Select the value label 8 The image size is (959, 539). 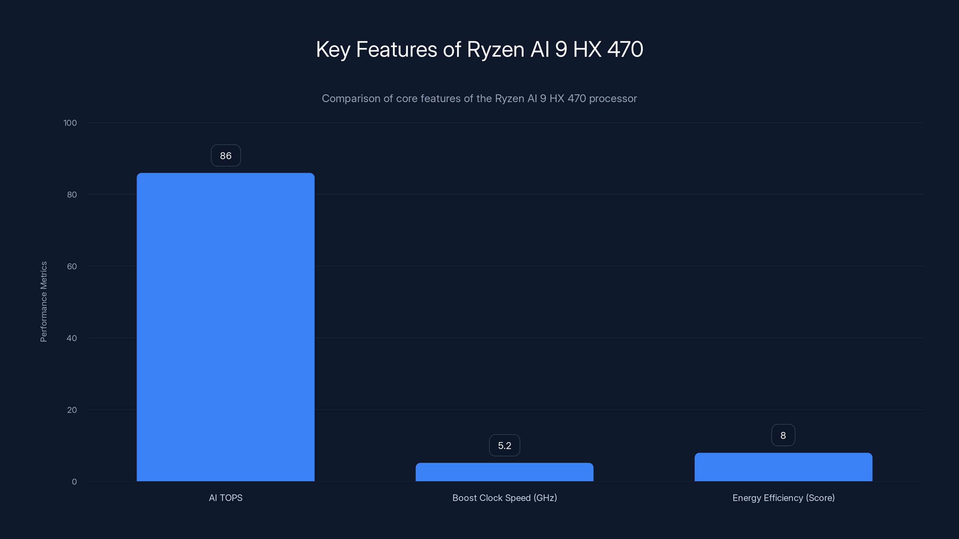(x=783, y=435)
